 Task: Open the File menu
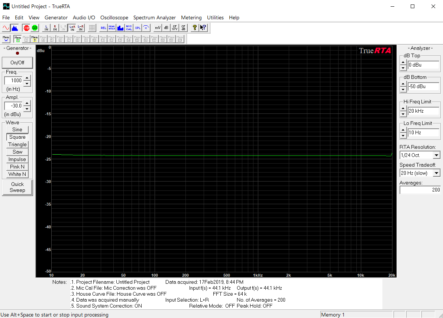coord(6,17)
